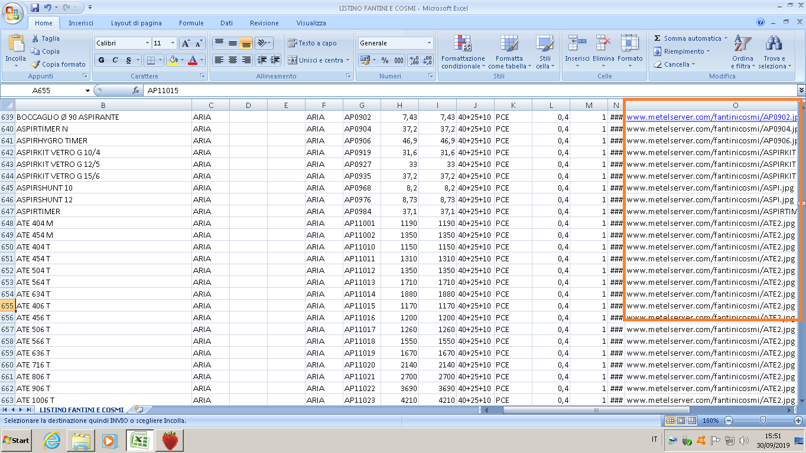Toggle bold (G) formatting

102,60
